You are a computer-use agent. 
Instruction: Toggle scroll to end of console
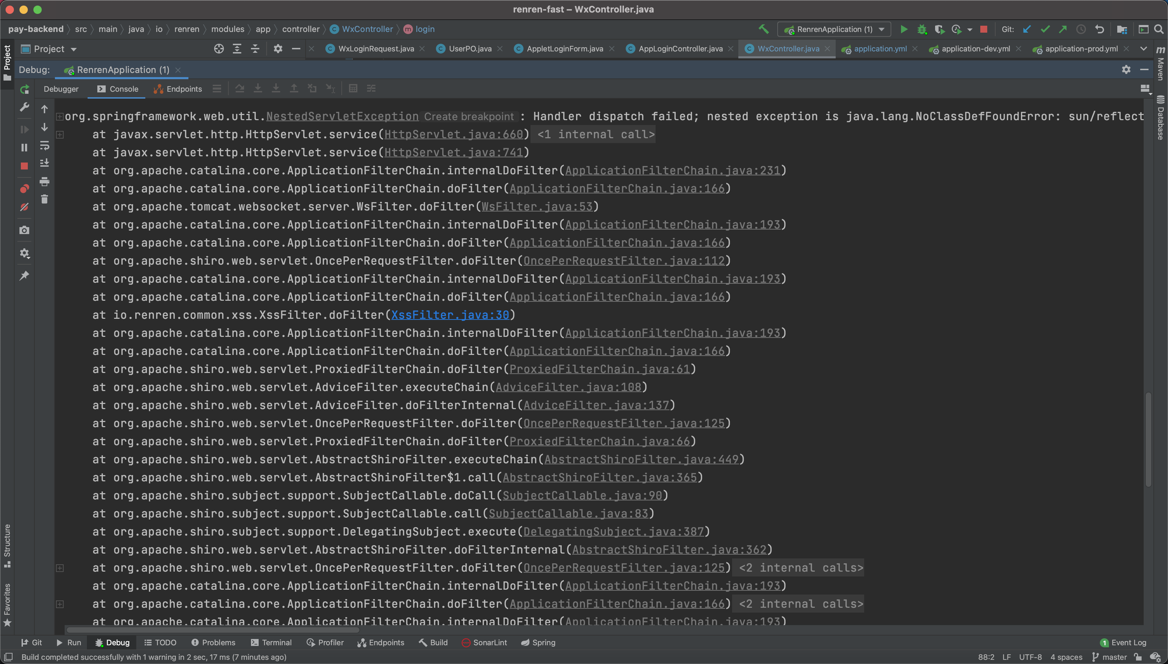pyautogui.click(x=44, y=163)
